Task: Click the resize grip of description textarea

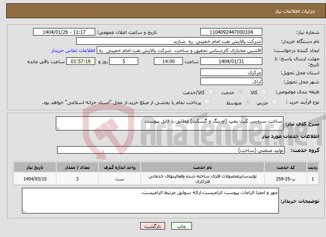Action: click(58, 128)
